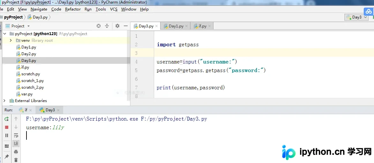This screenshot has height=163, width=374.
Task: Toggle soft-wrap in Run console
Action: click(x=16, y=135)
